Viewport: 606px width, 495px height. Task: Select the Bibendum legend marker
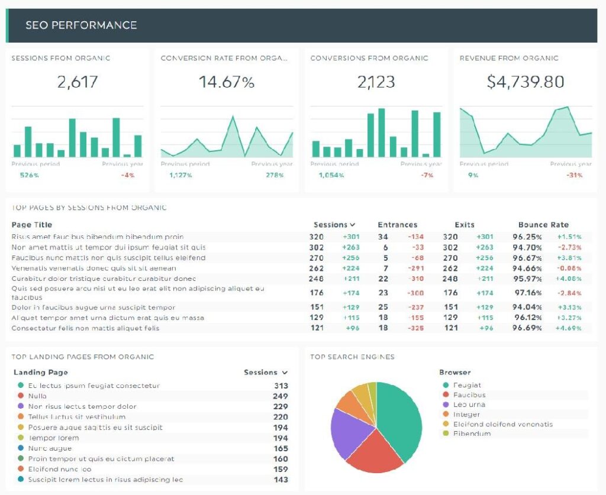(445, 433)
